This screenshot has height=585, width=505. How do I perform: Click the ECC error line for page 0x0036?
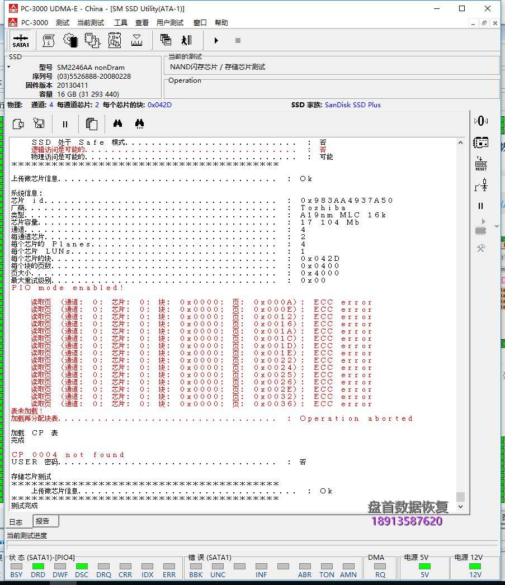[x=201, y=403]
